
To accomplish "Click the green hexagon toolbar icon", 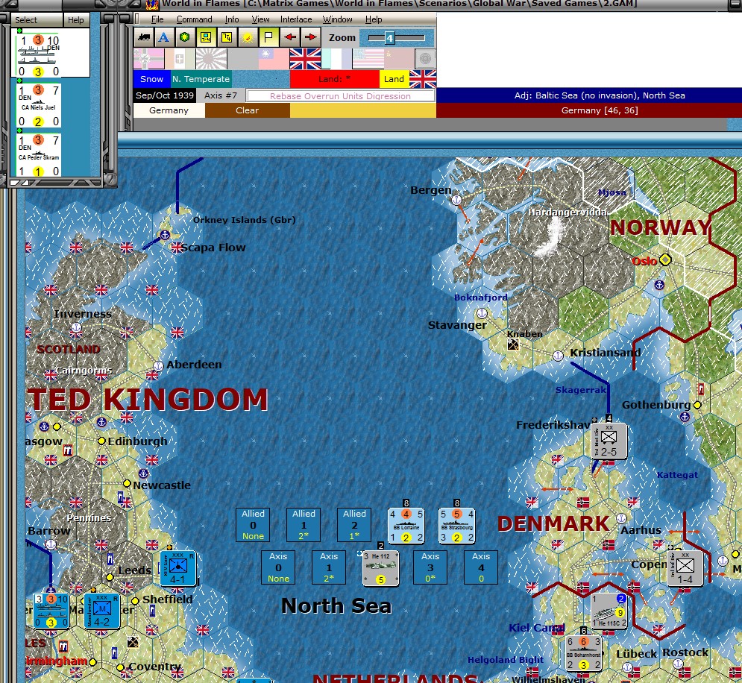I will pyautogui.click(x=184, y=37).
